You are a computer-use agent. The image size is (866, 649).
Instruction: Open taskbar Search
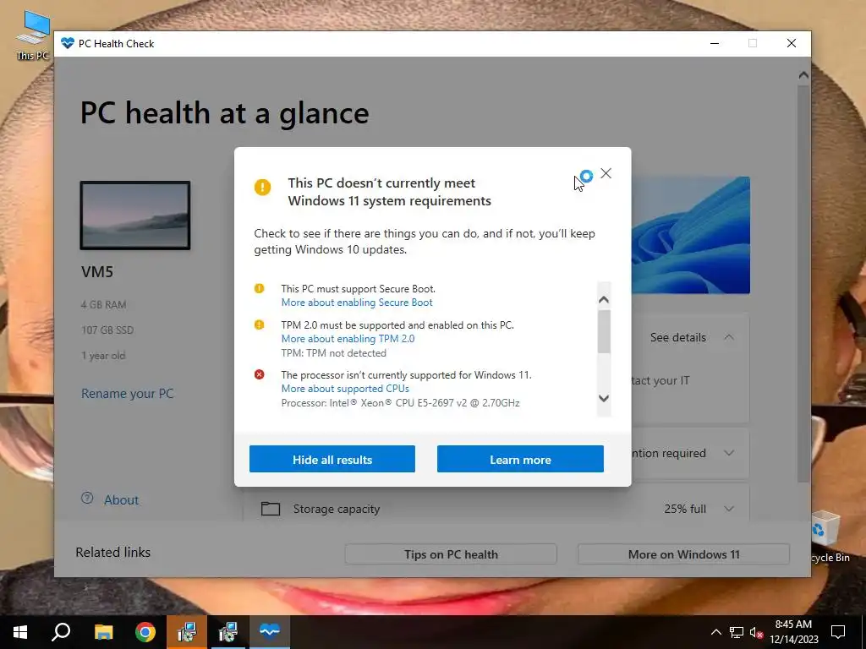(x=61, y=632)
